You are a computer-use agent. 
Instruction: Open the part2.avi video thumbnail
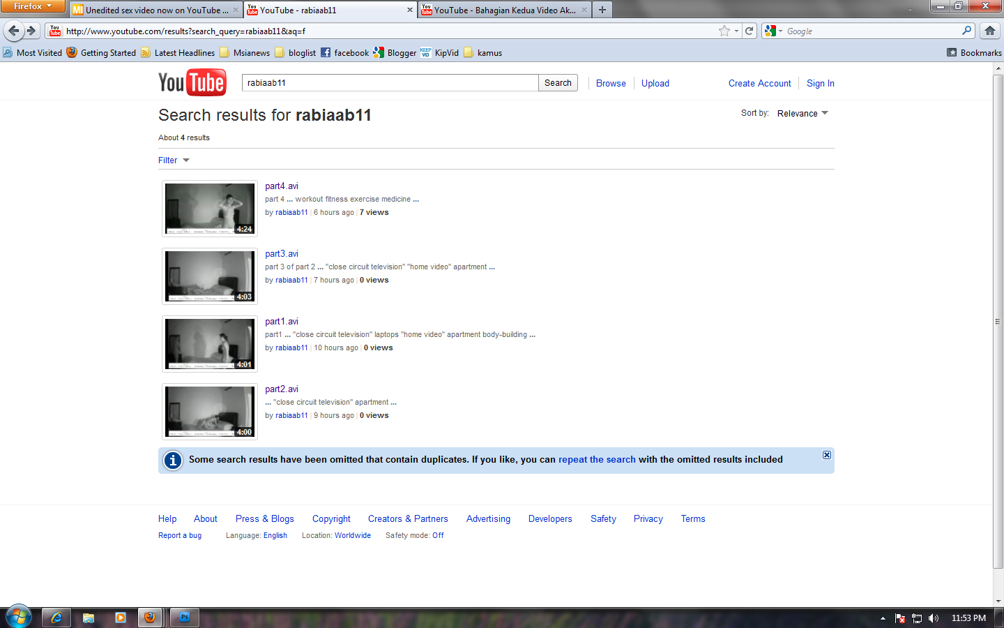(210, 411)
